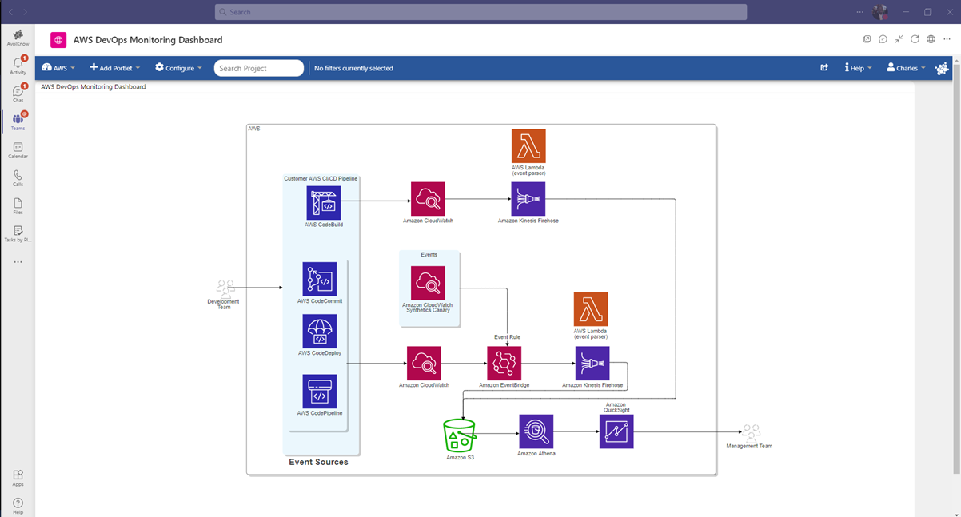Click the 'No filters currently selected' text
This screenshot has height=517, width=961.
pos(353,68)
